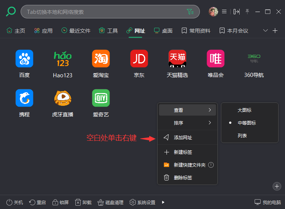This screenshot has width=285, height=209.
Task: Open the Hao123 website shortcut
Action: (63, 64)
